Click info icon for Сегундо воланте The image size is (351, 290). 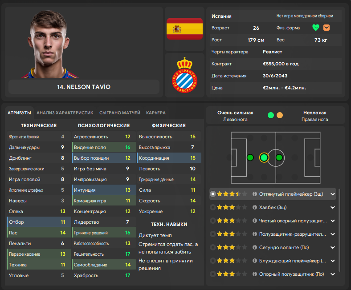coord(255,247)
